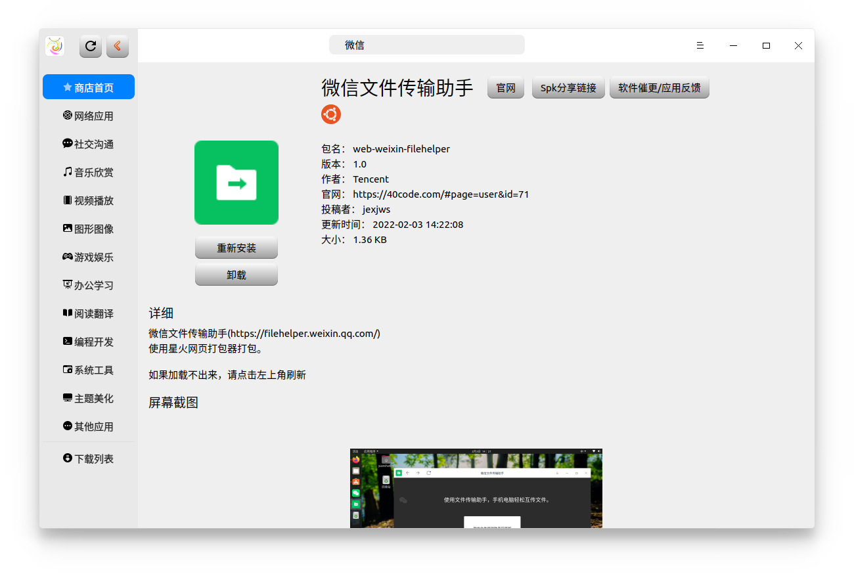Open the 编程开发 category
The height and width of the screenshot is (578, 854).
[x=89, y=341]
